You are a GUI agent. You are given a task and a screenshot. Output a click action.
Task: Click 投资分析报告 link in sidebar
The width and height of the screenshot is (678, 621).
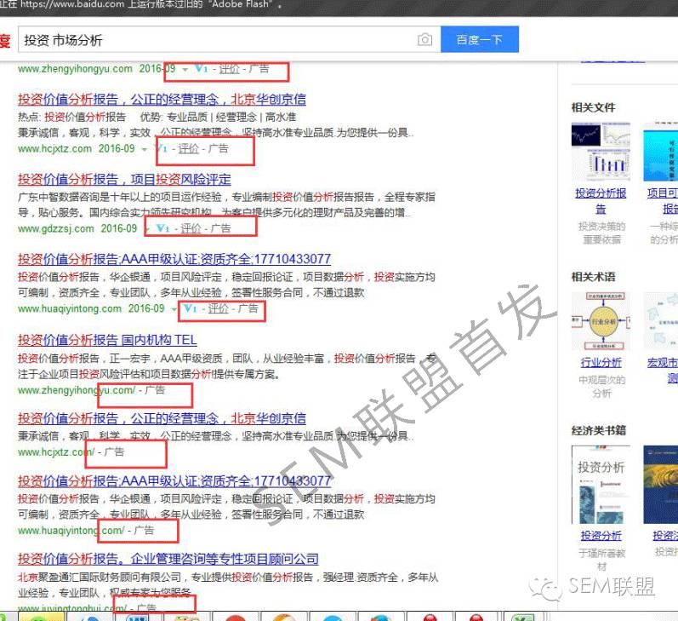pos(601,201)
